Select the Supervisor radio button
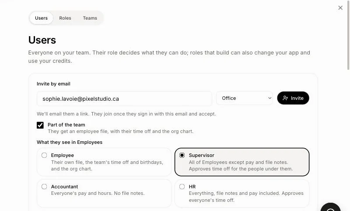The image size is (350, 211). coord(182,155)
